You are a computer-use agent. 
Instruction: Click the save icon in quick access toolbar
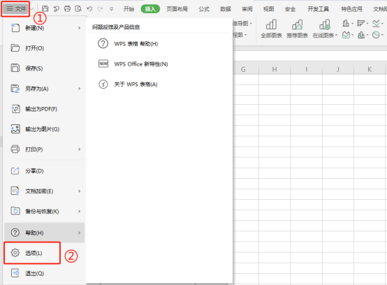coord(45,9)
